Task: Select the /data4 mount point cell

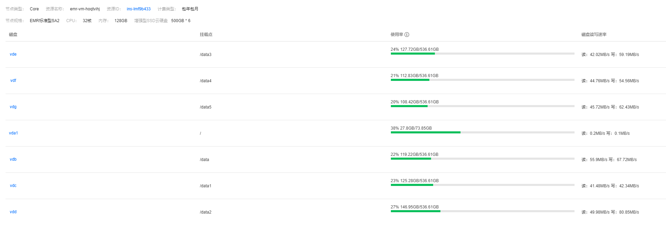Action: [205, 81]
